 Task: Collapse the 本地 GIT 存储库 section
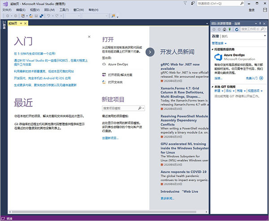(213, 87)
